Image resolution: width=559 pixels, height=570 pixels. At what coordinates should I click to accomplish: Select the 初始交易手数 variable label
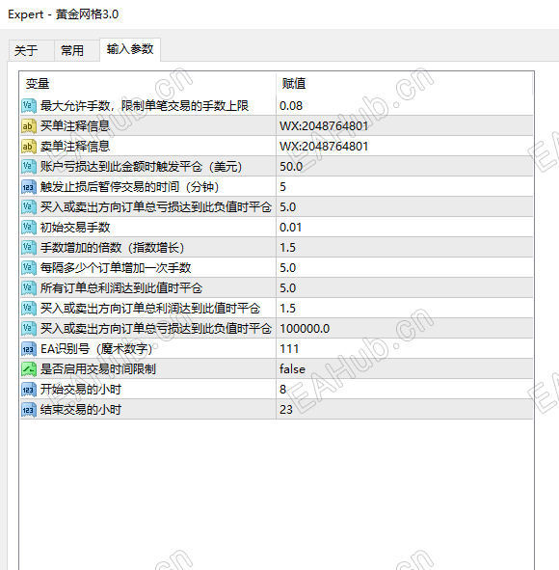pyautogui.click(x=75, y=228)
